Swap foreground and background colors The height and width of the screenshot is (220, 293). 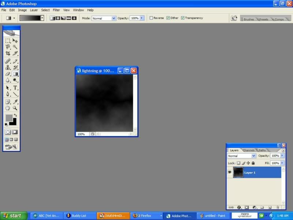[15, 115]
